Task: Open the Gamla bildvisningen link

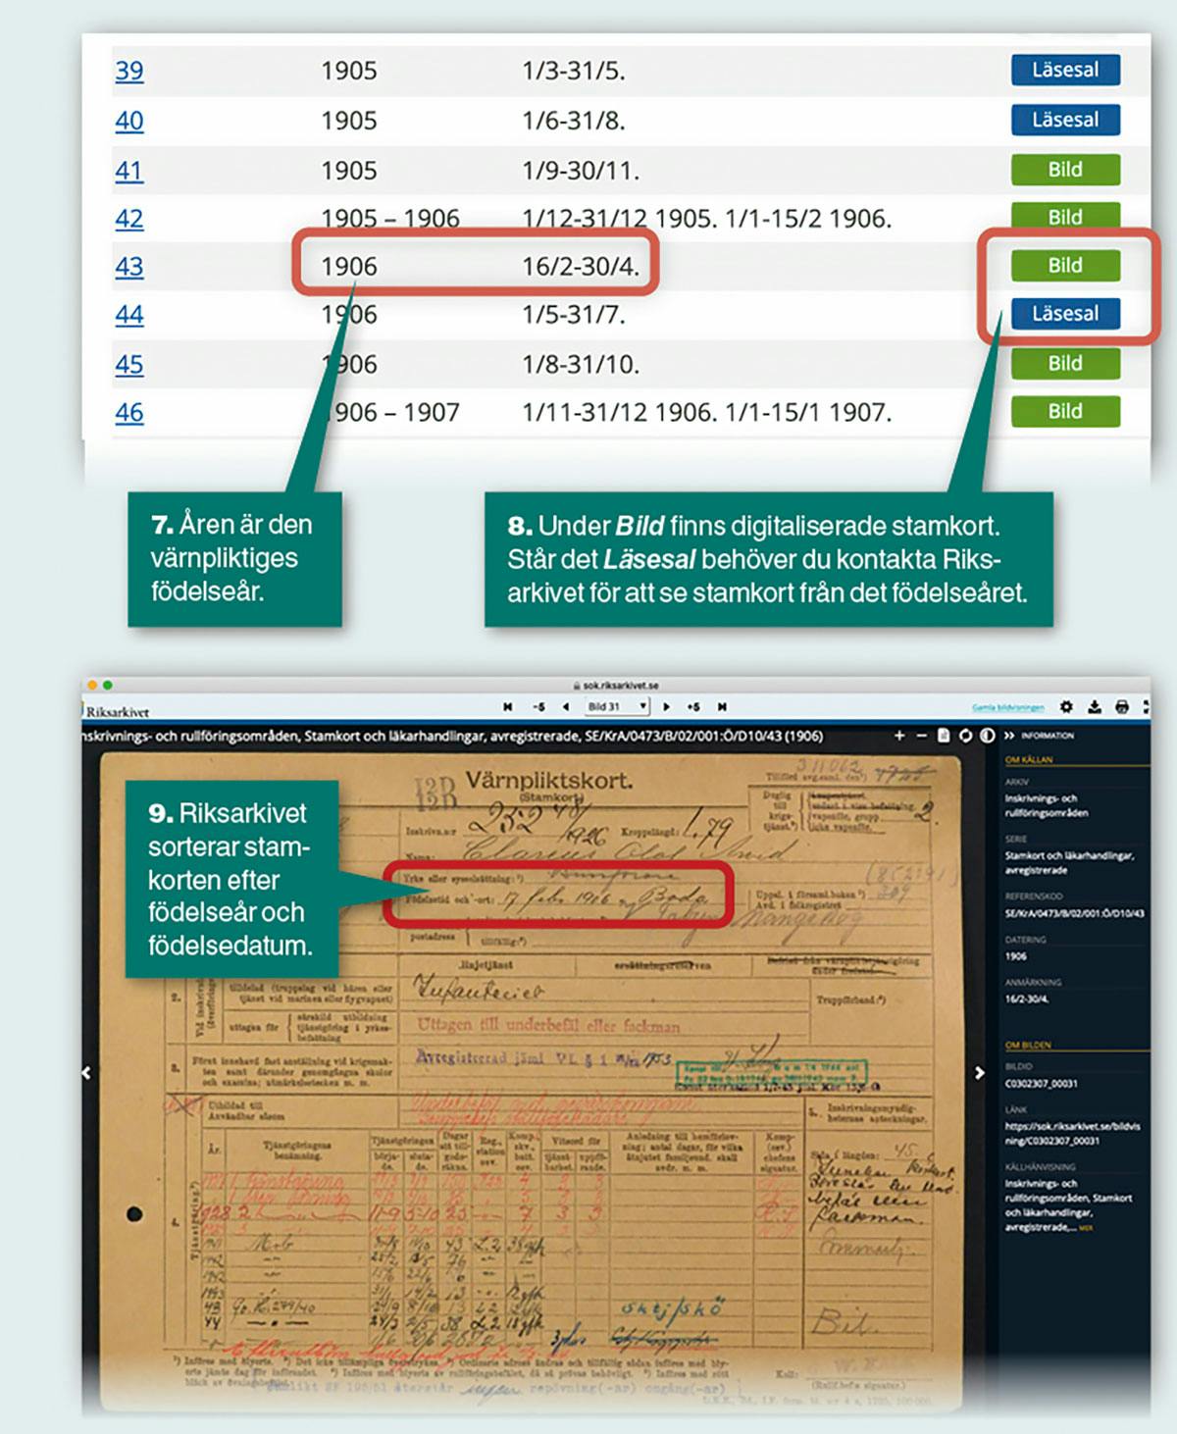Action: [x=1007, y=707]
